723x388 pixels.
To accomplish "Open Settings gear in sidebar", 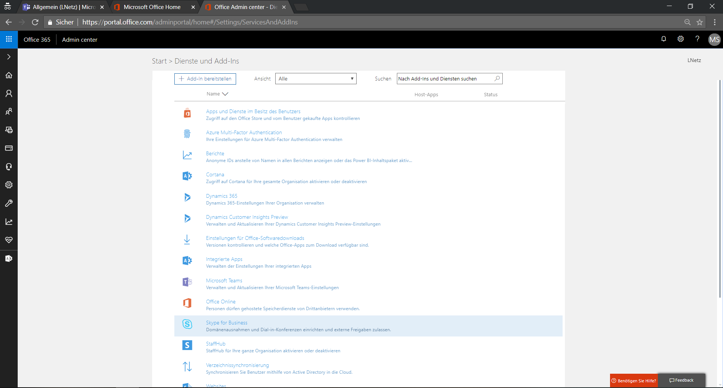I will 9,185.
